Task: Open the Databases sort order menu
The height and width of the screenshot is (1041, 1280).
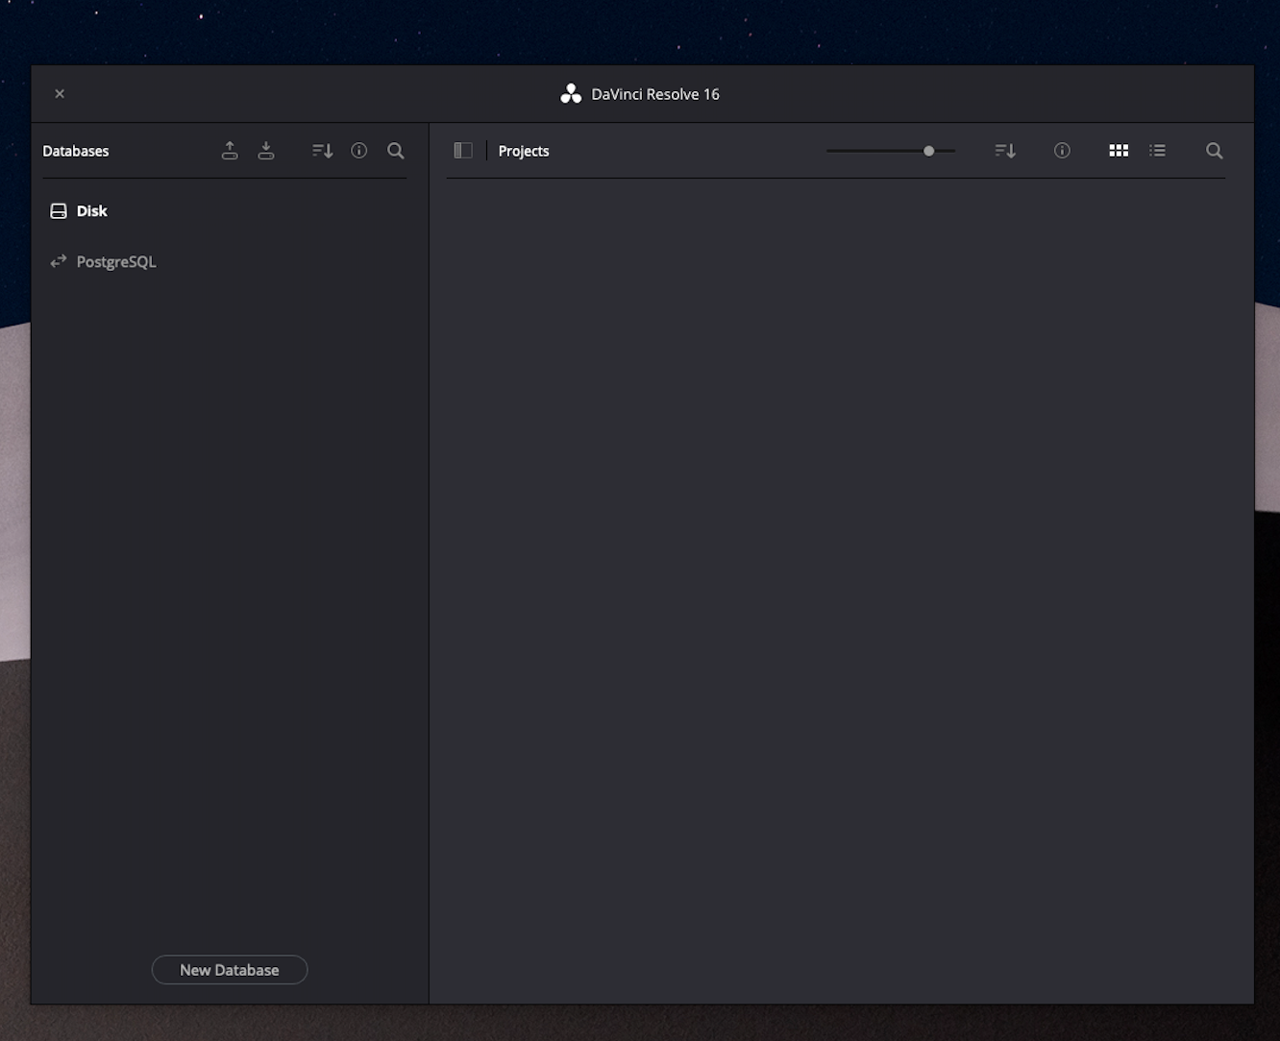Action: [323, 151]
